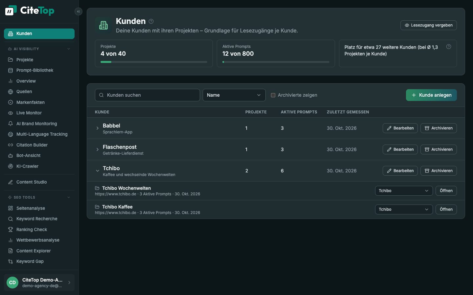Viewport: 473px width, 295px height.
Task: Open Live Monitor in the sidebar
Action: pyautogui.click(x=39, y=113)
